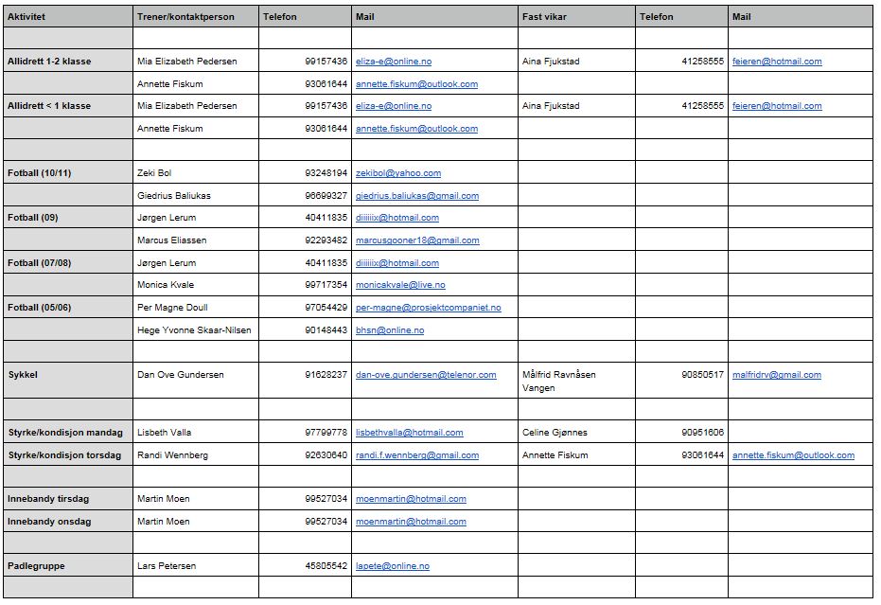Select the Styrke/kondisjon torsdag cell

[68, 454]
